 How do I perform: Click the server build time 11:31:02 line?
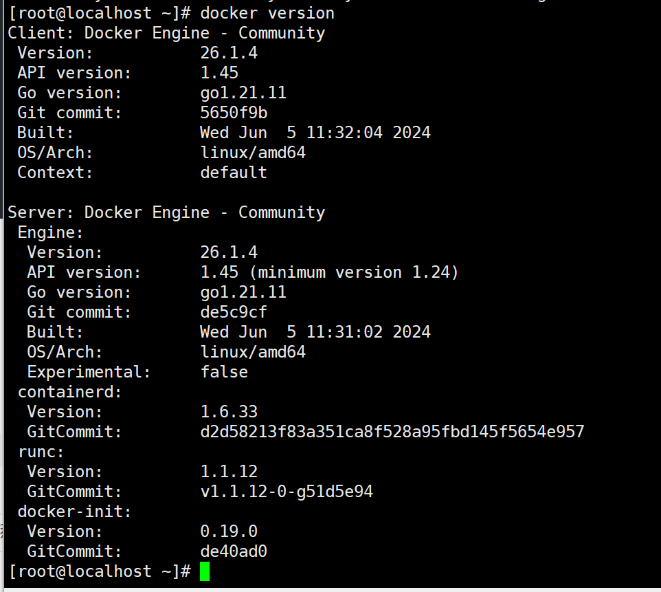[315, 331]
